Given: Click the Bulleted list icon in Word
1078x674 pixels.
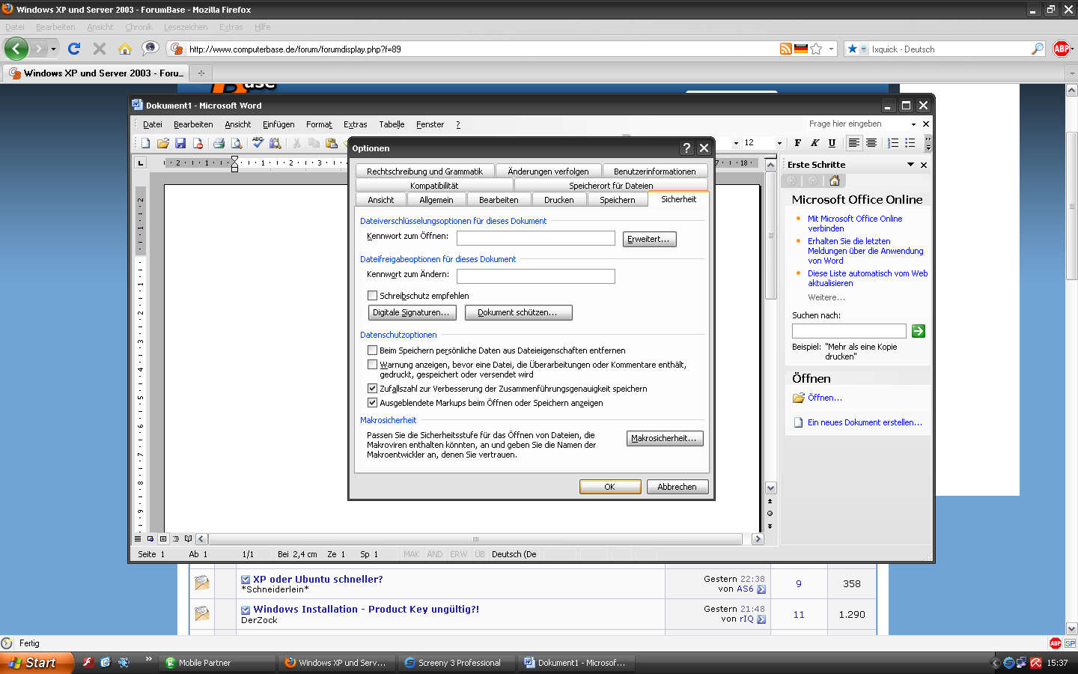Looking at the screenshot, I should point(910,143).
